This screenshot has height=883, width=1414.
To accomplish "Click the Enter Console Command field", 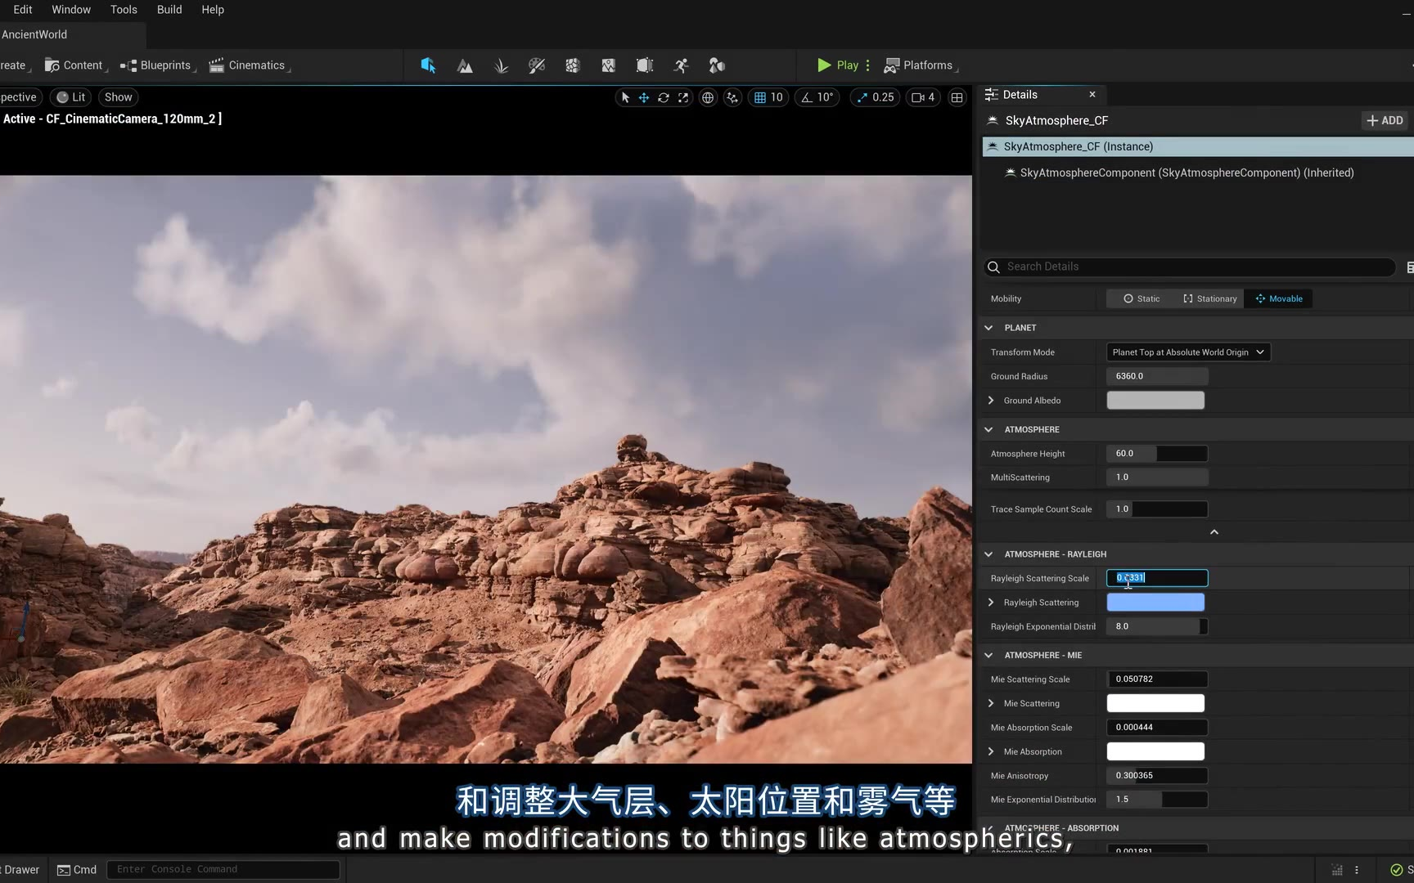I will tap(223, 870).
